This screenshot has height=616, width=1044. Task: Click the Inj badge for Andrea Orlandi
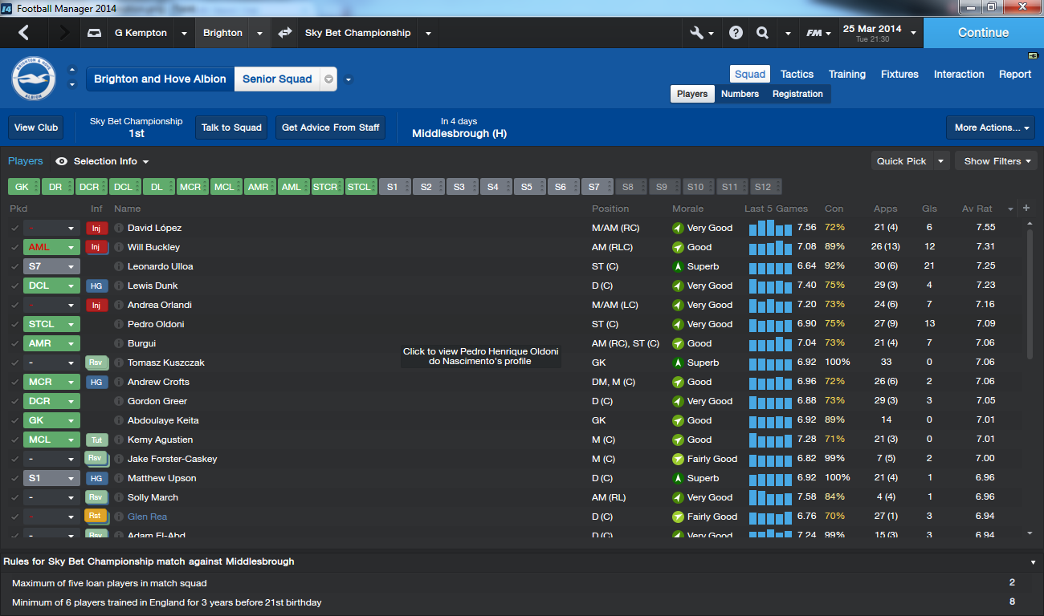pos(96,305)
